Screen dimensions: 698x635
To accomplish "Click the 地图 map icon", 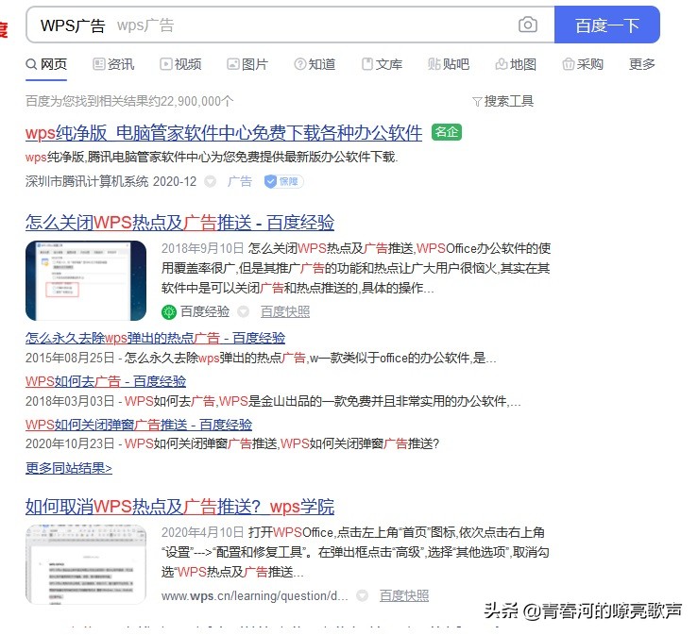I will pyautogui.click(x=502, y=64).
